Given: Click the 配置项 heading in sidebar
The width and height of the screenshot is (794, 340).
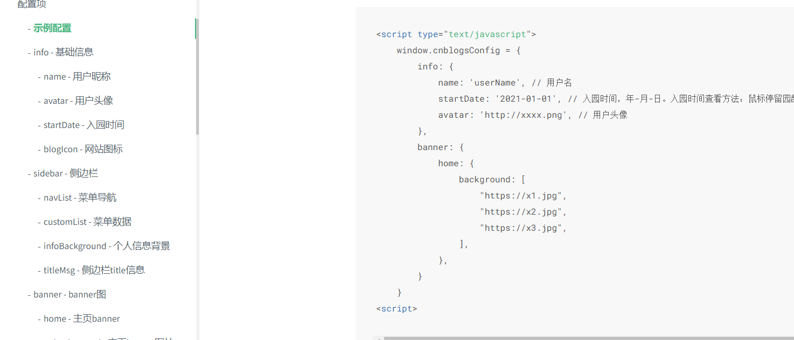Looking at the screenshot, I should [32, 5].
